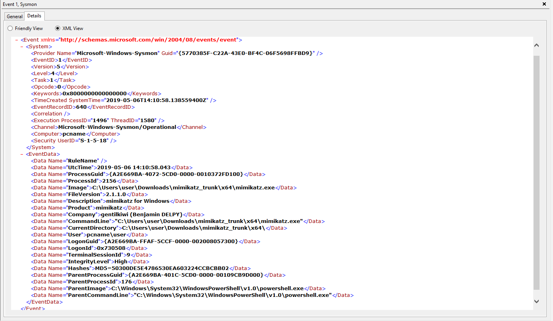
Task: Click the UtcTime data line
Action: [x=112, y=168]
